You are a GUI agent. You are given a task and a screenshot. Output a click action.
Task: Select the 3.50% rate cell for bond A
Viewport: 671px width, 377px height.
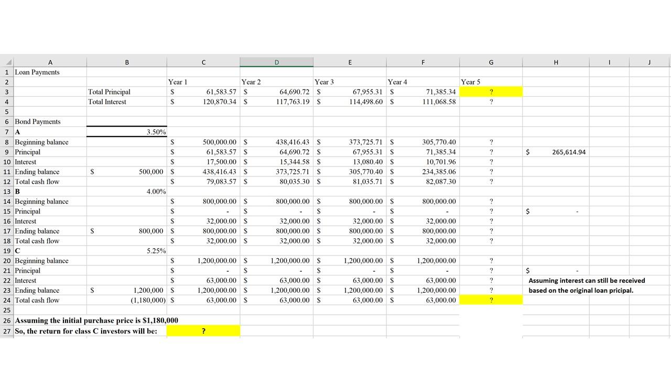tap(127, 132)
